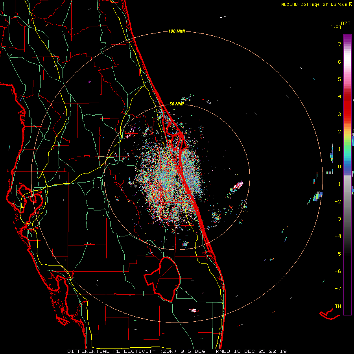Click the DZD label above the color scale
354x354 pixels.
[346, 24]
